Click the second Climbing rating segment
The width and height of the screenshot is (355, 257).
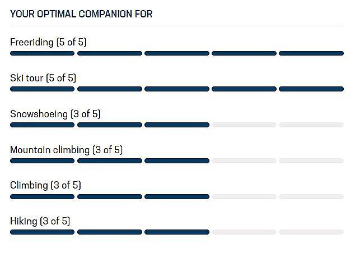coord(109,196)
